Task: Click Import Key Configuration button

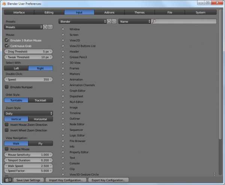Action: 66,180
